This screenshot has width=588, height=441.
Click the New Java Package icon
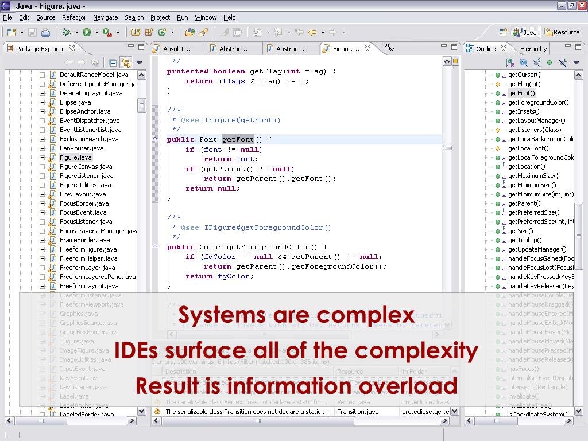pos(149,33)
